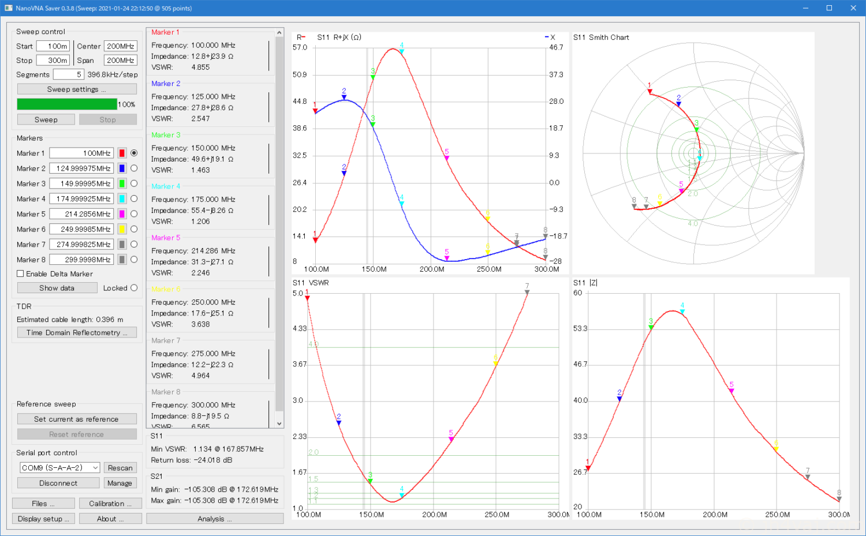Click Set current as reference
This screenshot has width=866, height=536.
pyautogui.click(x=77, y=419)
